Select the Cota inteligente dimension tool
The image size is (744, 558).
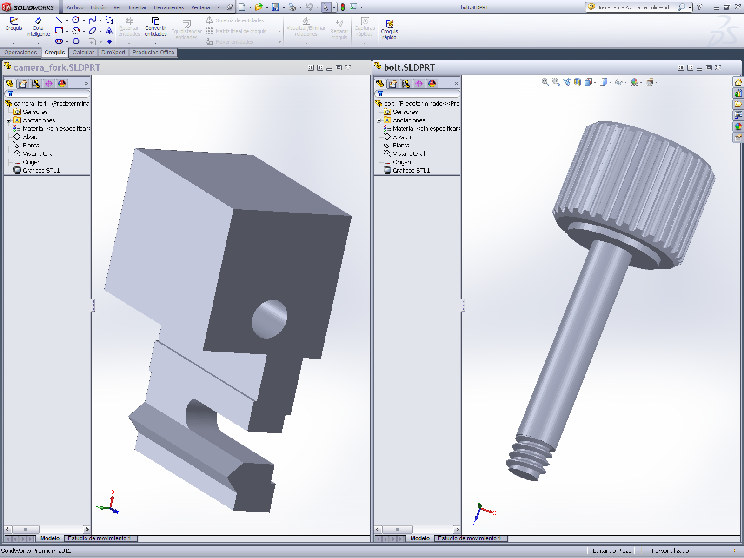(x=38, y=27)
